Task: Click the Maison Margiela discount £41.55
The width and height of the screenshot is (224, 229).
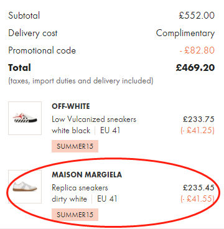Action: click(197, 199)
